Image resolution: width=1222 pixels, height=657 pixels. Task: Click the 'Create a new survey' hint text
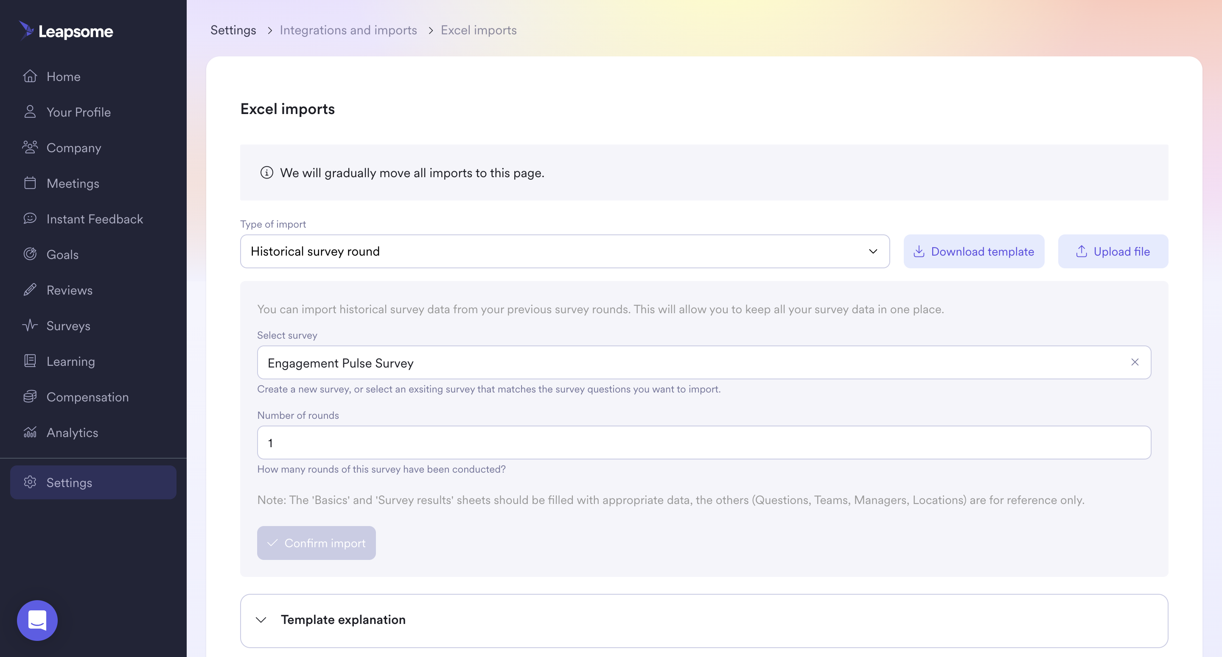pyautogui.click(x=489, y=389)
